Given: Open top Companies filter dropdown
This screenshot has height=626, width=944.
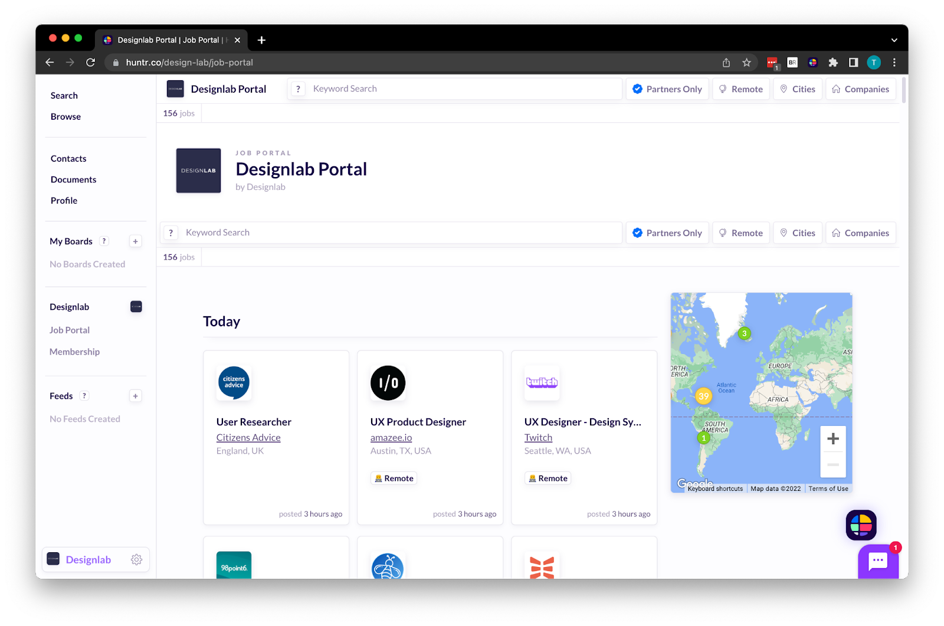Looking at the screenshot, I should point(861,89).
